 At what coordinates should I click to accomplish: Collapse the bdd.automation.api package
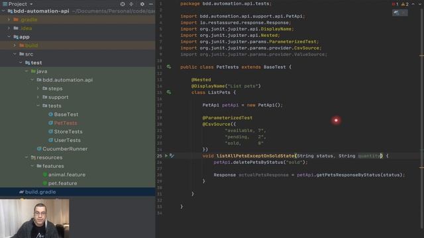(x=32, y=80)
